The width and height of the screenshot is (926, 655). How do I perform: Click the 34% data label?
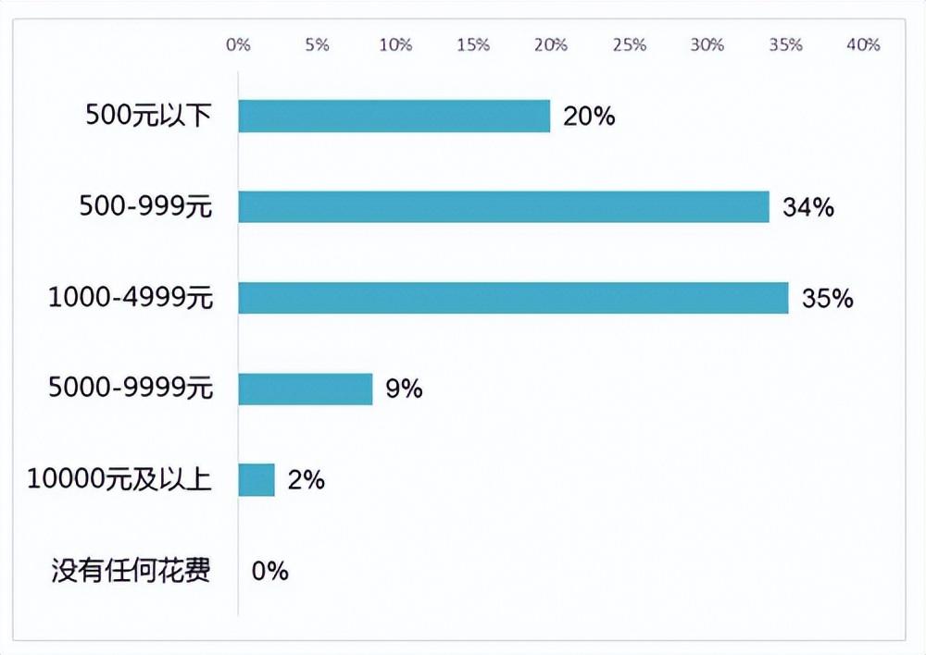pyautogui.click(x=808, y=207)
